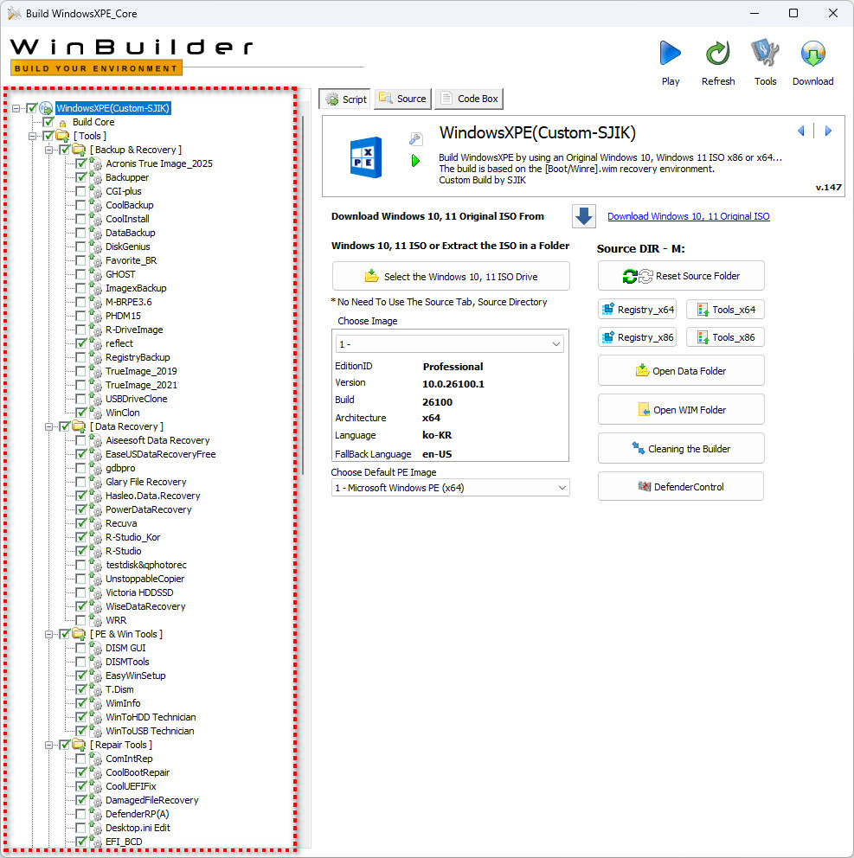The width and height of the screenshot is (854, 858).
Task: Collapse the [ Backup & Recovery ] node
Action: [48, 150]
